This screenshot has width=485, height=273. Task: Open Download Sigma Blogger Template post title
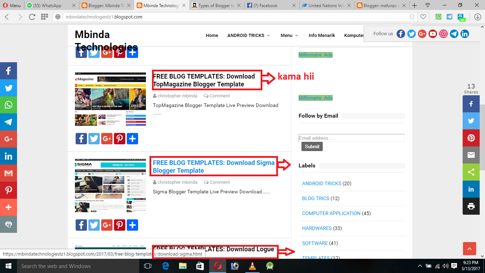(214, 166)
